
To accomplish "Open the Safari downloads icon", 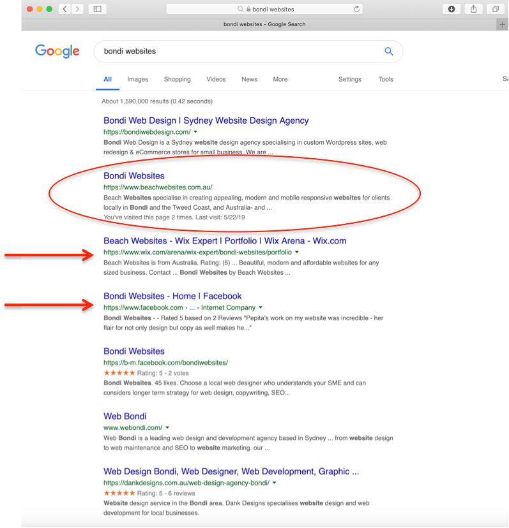I will 452,9.
